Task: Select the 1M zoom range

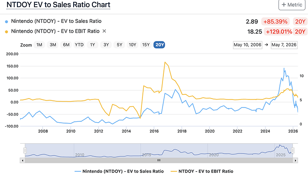Action: coord(39,45)
